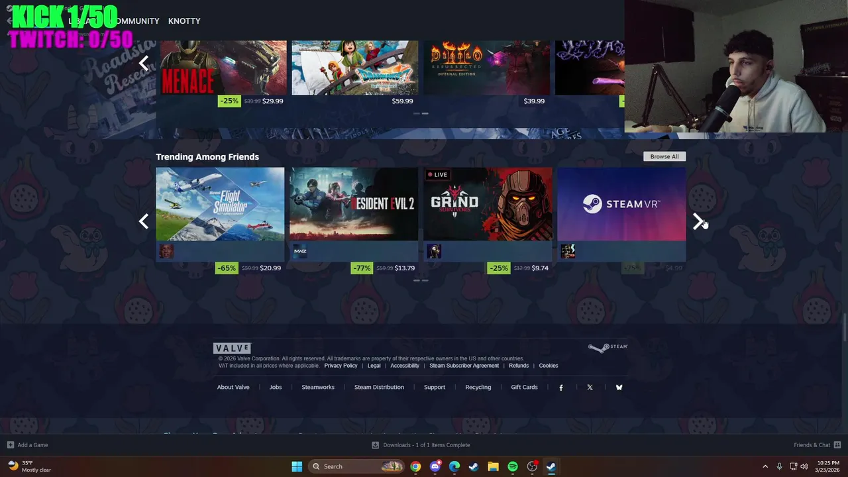Image resolution: width=848 pixels, height=477 pixels.
Task: Open the Grind Survivors live game card
Action: pyautogui.click(x=488, y=204)
